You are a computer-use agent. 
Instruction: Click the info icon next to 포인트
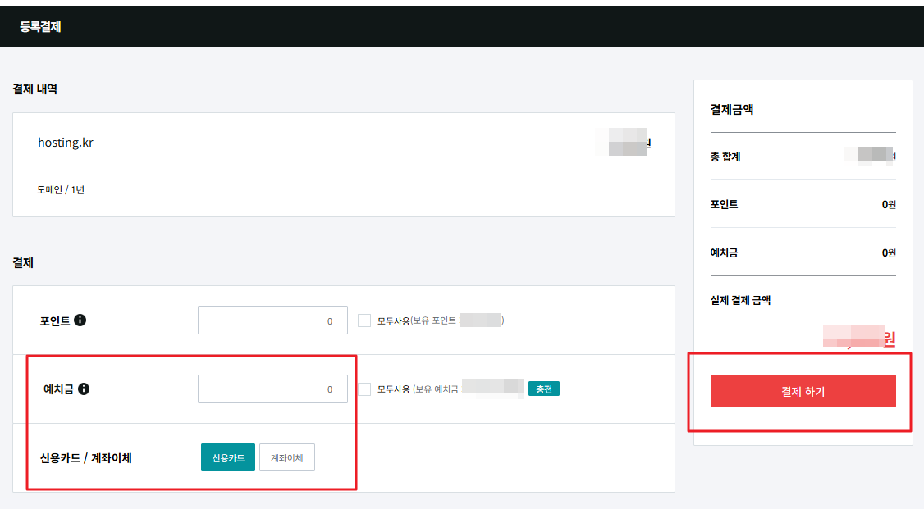point(80,320)
